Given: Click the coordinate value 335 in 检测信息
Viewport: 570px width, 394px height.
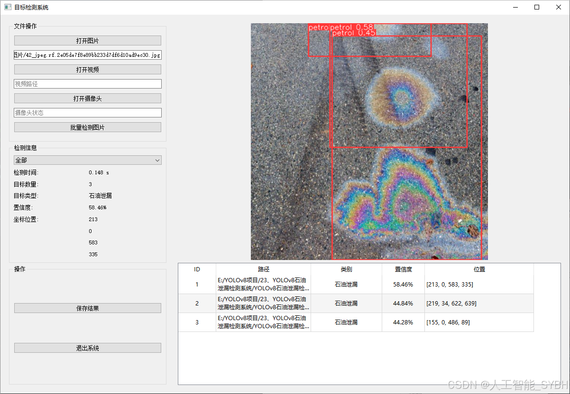Looking at the screenshot, I should pos(93,255).
